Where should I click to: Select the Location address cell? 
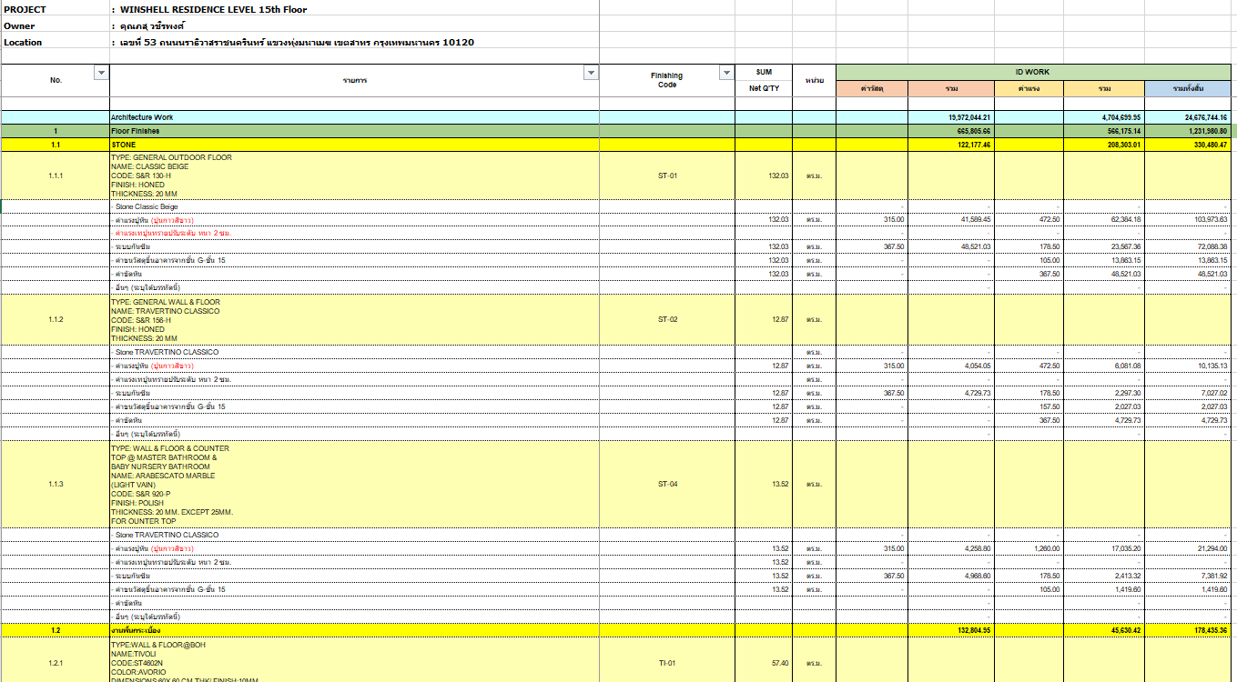[x=296, y=42]
